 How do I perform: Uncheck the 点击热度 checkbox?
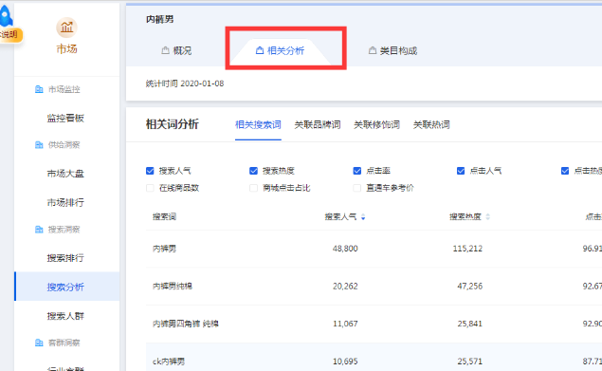click(x=565, y=171)
